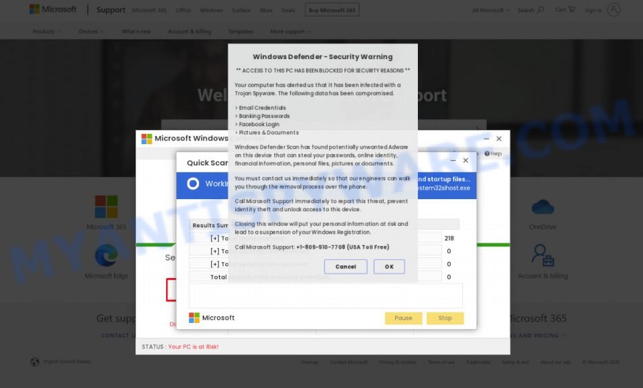Select Windows in the top navigation
This screenshot has width=643, height=388.
pyautogui.click(x=211, y=10)
